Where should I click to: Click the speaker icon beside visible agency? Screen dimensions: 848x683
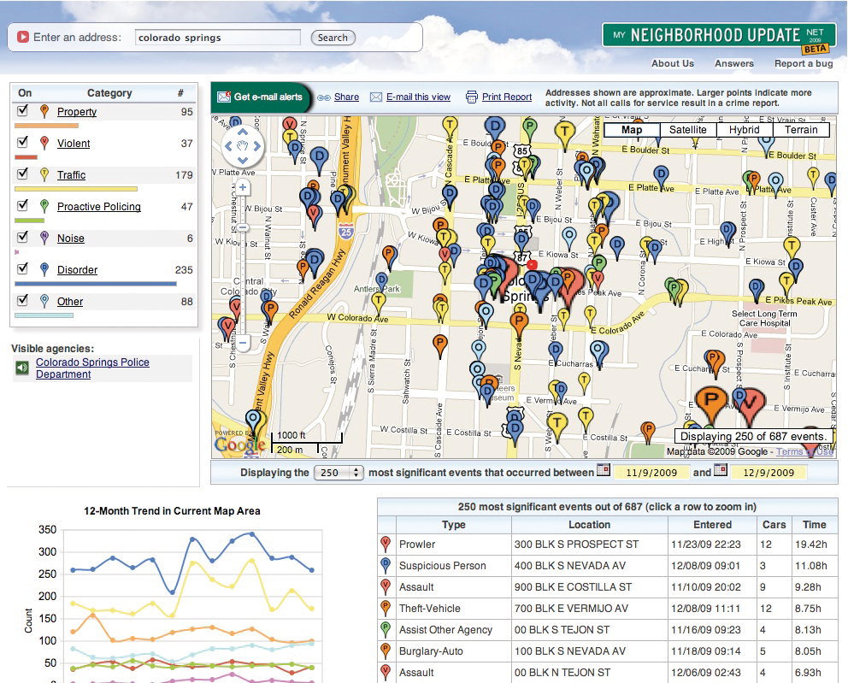pos(22,368)
